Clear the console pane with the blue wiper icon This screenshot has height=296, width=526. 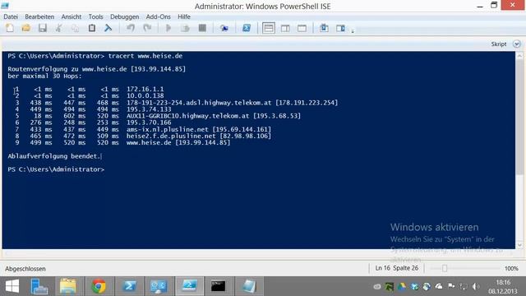coord(108,28)
